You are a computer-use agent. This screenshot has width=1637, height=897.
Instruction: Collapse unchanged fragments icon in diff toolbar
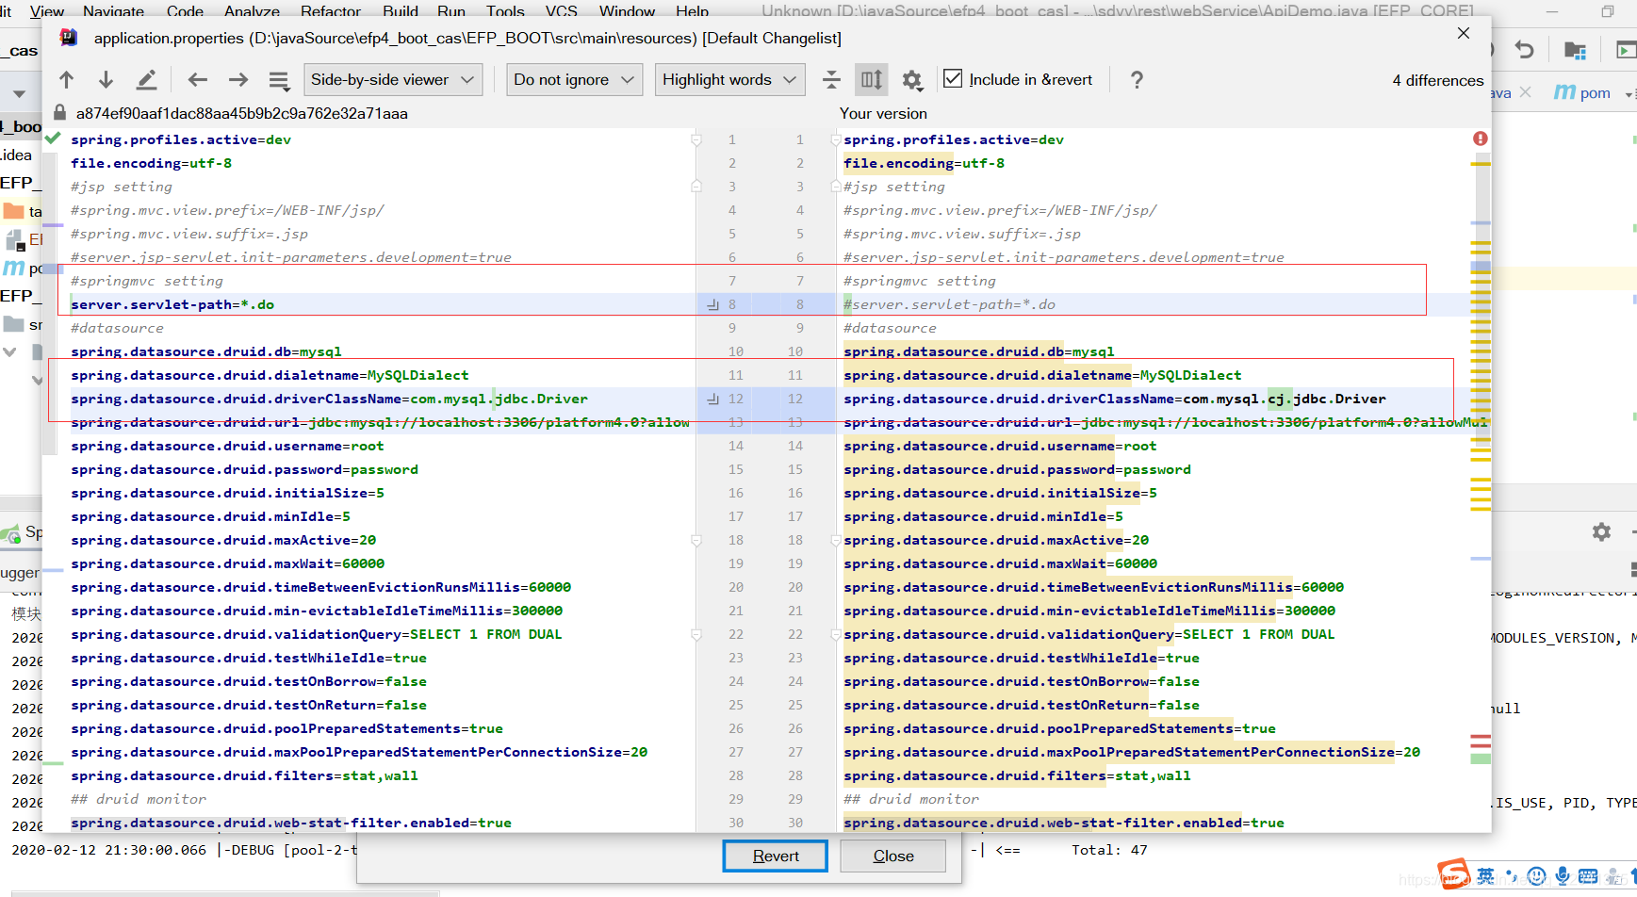(x=831, y=80)
